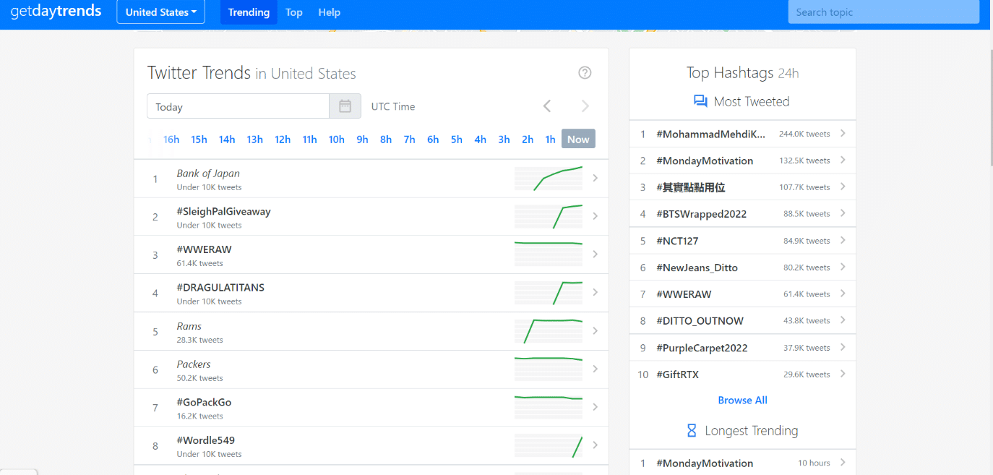Screen dimensions: 993x475
Task: Open #MondayMotivation 132.5K tweets chevron
Action: (x=843, y=160)
